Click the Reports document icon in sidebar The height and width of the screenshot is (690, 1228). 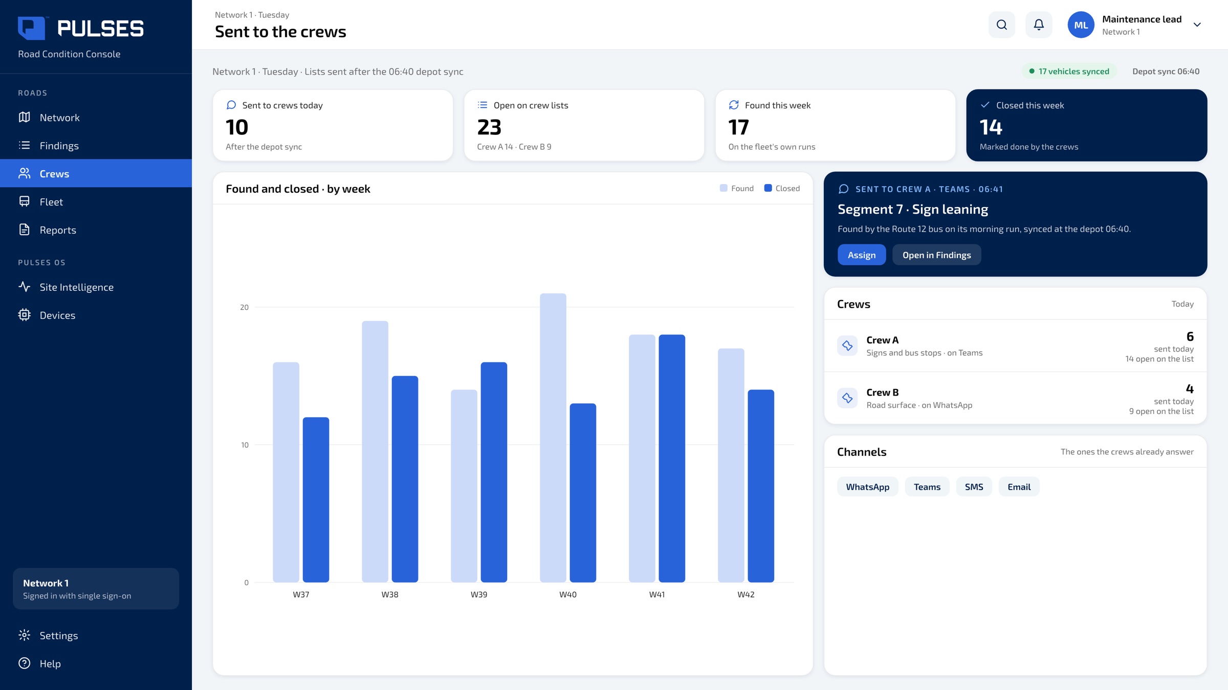pyautogui.click(x=24, y=229)
